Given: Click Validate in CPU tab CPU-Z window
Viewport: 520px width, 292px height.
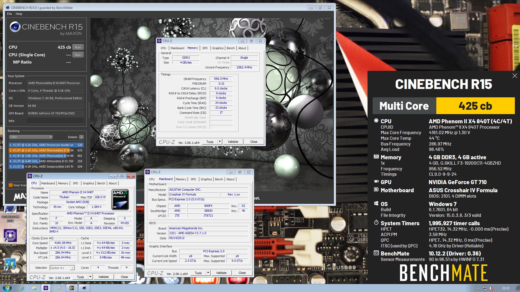Looking at the screenshot, I should (x=103, y=277).
